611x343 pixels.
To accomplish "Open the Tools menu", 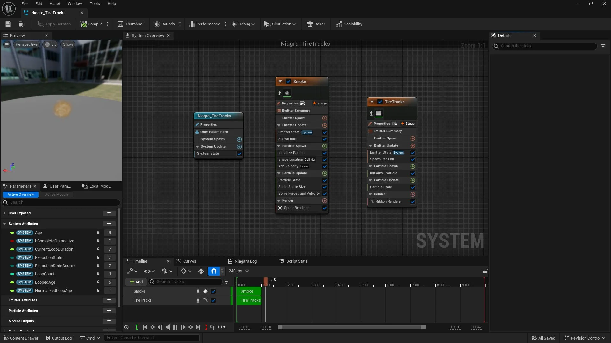I will pyautogui.click(x=95, y=4).
